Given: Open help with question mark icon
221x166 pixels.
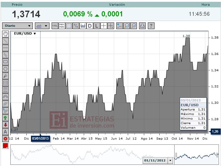Looking at the screenshot, I should coord(151,26).
